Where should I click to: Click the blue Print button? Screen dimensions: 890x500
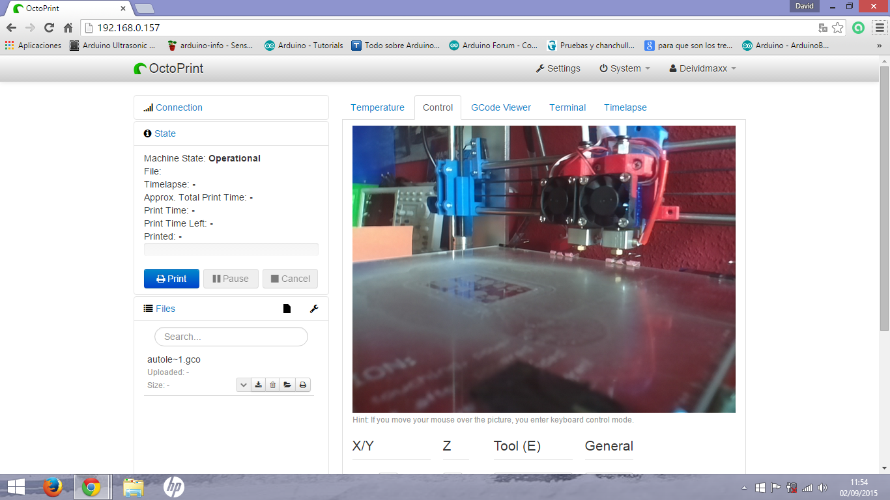(x=171, y=279)
